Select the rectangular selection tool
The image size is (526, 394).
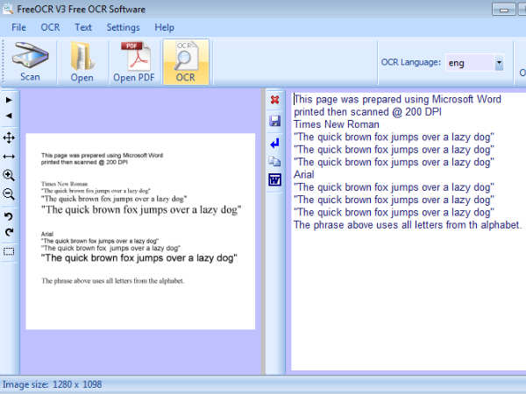point(9,252)
